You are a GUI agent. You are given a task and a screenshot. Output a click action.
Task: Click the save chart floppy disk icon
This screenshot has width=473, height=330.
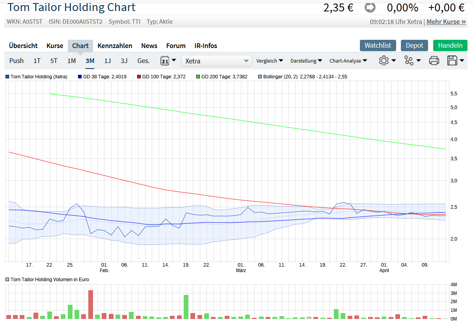click(x=453, y=61)
